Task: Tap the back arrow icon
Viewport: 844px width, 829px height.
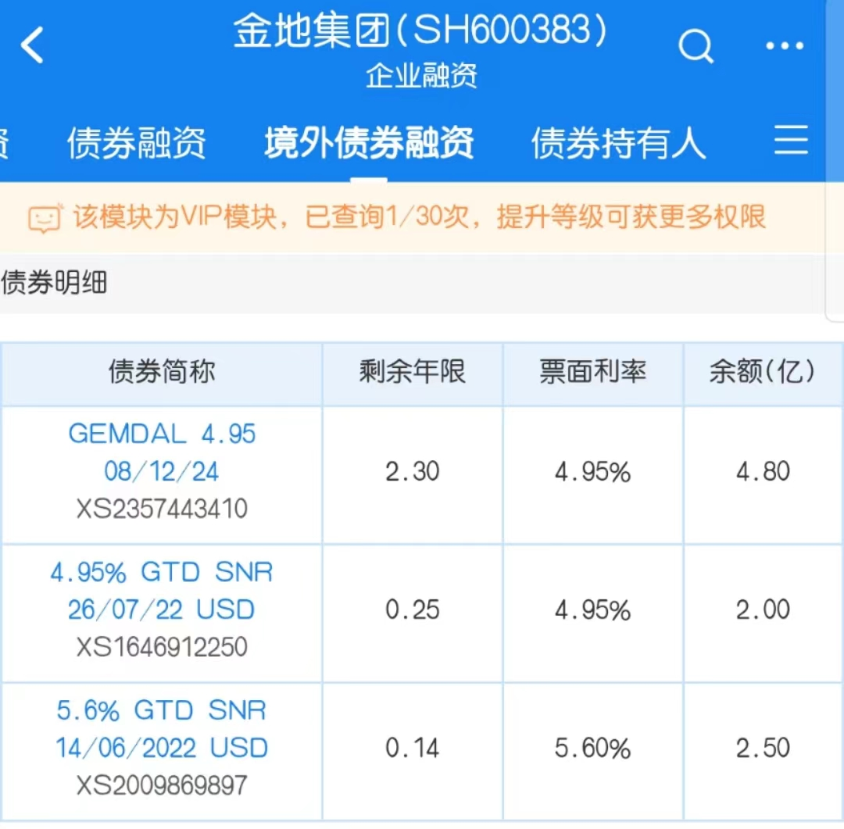Action: [33, 45]
